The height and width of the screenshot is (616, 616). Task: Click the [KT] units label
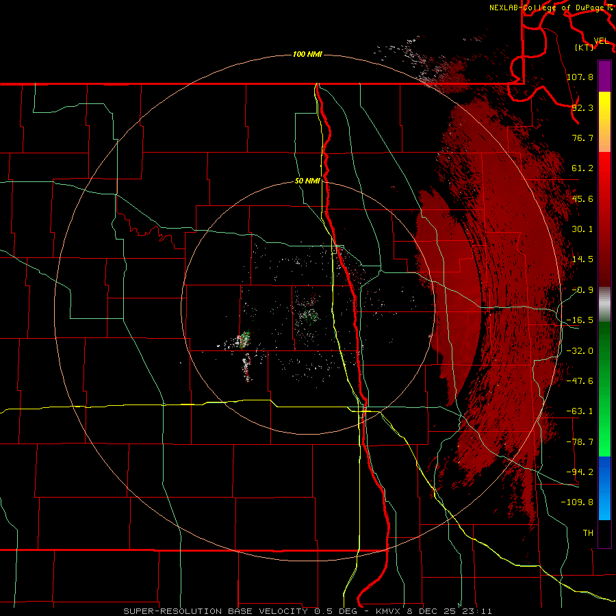[x=585, y=47]
